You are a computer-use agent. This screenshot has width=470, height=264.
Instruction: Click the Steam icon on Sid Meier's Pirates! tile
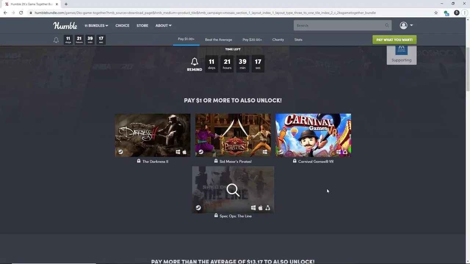pos(201,152)
